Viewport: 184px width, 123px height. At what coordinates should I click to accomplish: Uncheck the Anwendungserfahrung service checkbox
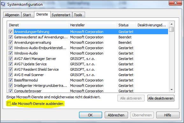coord(11,31)
